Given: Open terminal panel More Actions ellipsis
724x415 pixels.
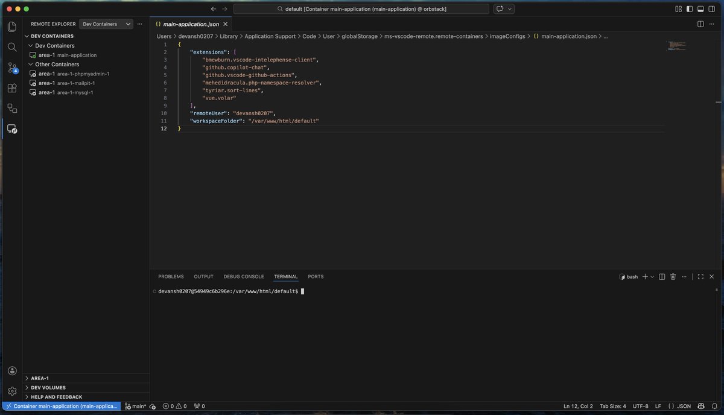Looking at the screenshot, I should [685, 277].
